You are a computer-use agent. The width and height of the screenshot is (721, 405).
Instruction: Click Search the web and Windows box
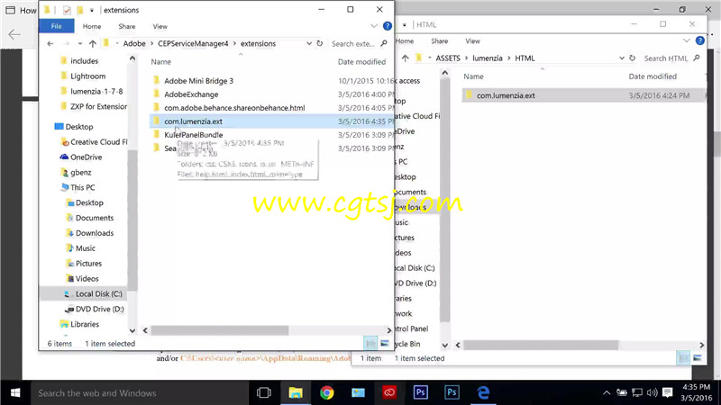[140, 393]
